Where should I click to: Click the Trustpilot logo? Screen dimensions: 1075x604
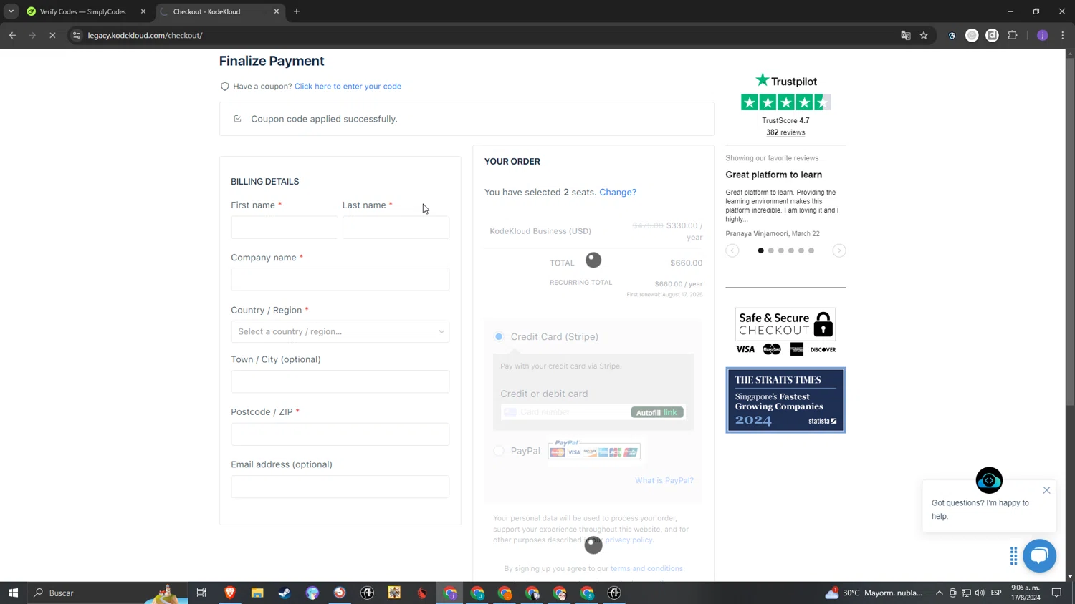point(786,80)
